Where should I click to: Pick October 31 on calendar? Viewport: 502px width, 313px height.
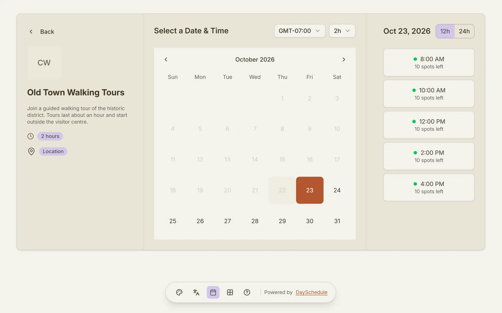pyautogui.click(x=337, y=221)
